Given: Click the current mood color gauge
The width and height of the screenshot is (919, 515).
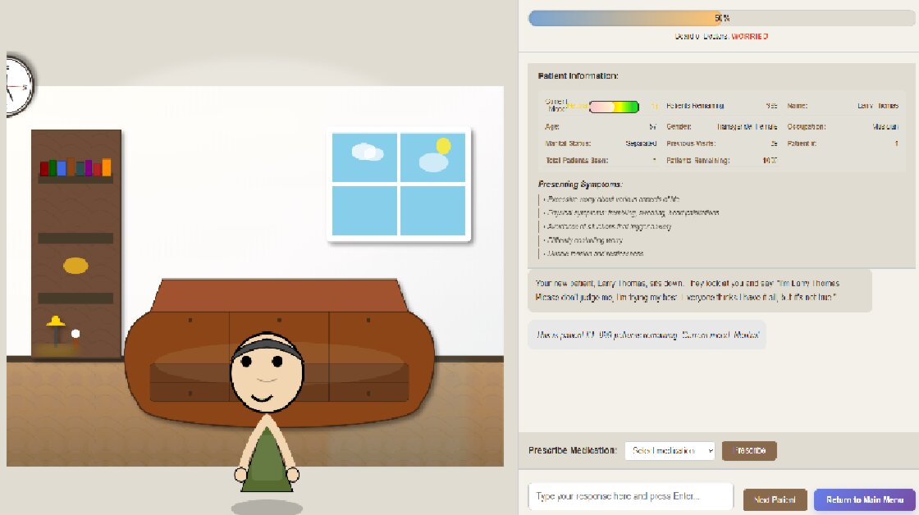Looking at the screenshot, I should [x=614, y=107].
